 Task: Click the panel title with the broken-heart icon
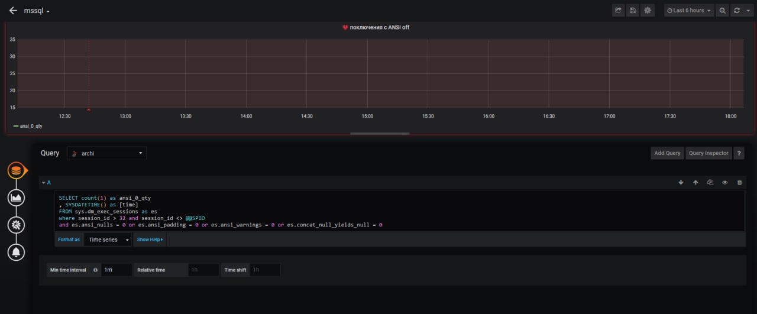click(x=376, y=27)
